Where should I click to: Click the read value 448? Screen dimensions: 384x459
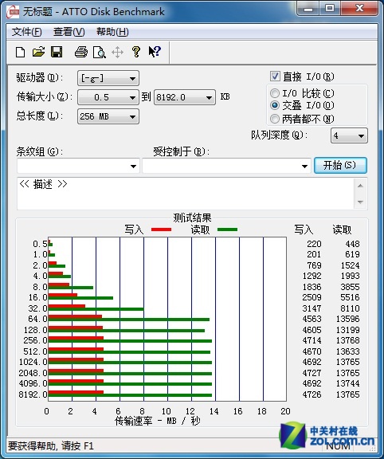(352, 244)
